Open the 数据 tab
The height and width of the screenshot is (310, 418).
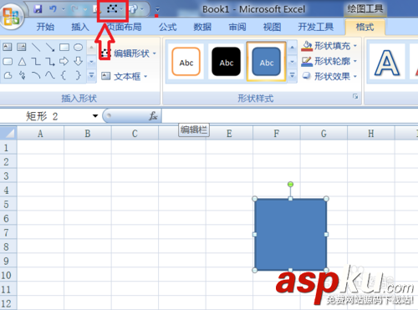pos(202,27)
